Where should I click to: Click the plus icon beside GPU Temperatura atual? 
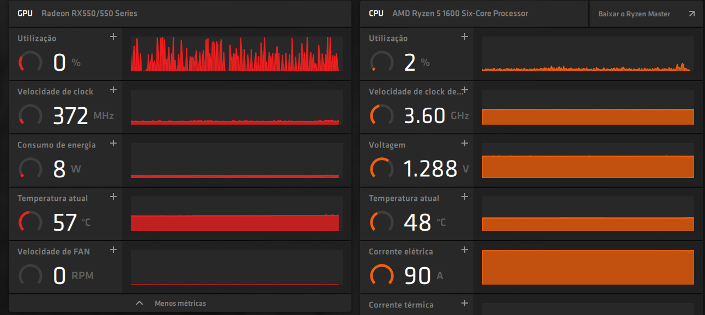click(113, 196)
